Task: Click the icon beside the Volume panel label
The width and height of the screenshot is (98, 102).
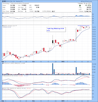Action: coord(3,63)
